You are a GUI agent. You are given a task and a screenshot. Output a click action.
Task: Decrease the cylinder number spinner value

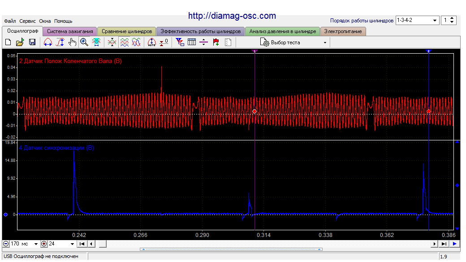click(x=452, y=22)
